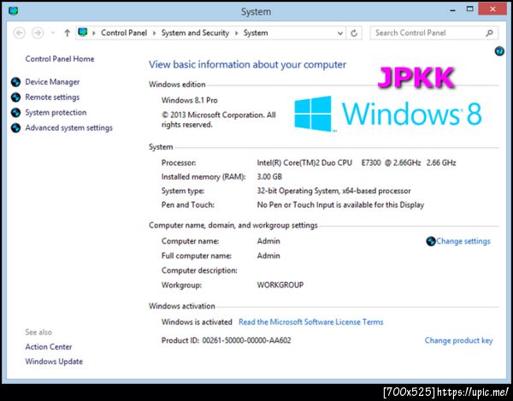Screen dimensions: 513x401
Task: Click the Windows 8.1 Pro edition text
Action: [190, 100]
